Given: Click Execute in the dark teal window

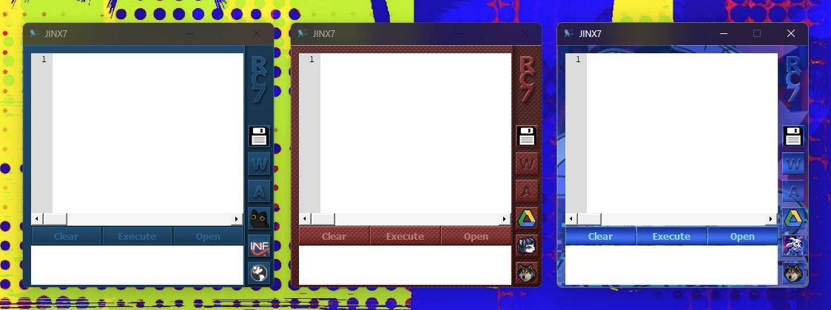Looking at the screenshot, I should 137,236.
